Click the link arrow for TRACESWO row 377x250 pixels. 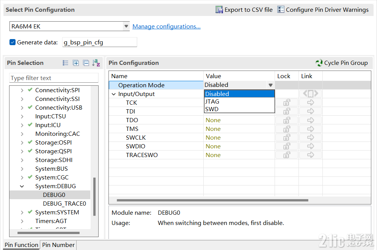(x=310, y=155)
